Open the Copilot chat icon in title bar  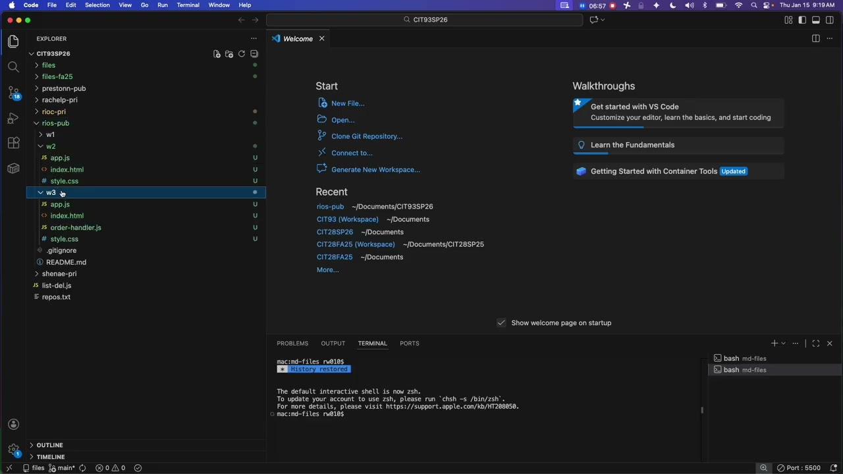point(594,20)
